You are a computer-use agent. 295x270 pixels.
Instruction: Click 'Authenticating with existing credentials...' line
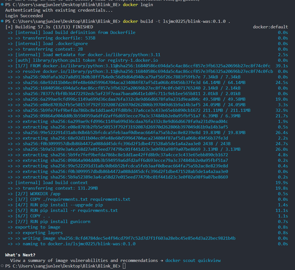pyautogui.click(x=59, y=10)
